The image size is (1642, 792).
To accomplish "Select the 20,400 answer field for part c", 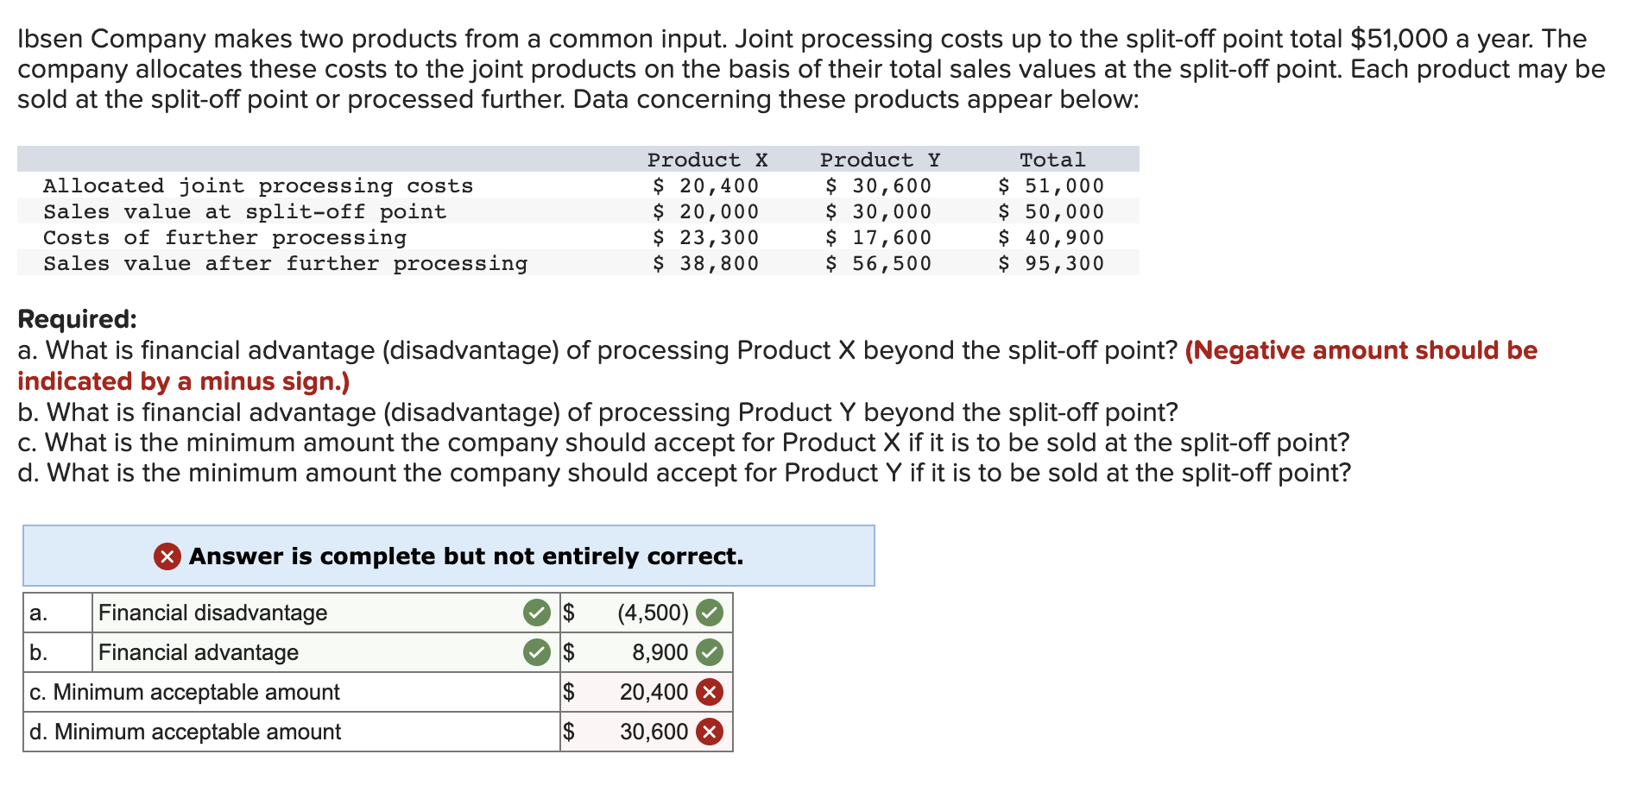I will 646,692.
